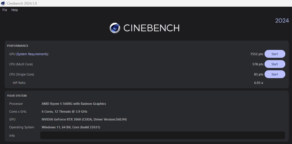This screenshot has height=144, width=292.
Task: Open the System Requirements link
Action: pyautogui.click(x=32, y=54)
